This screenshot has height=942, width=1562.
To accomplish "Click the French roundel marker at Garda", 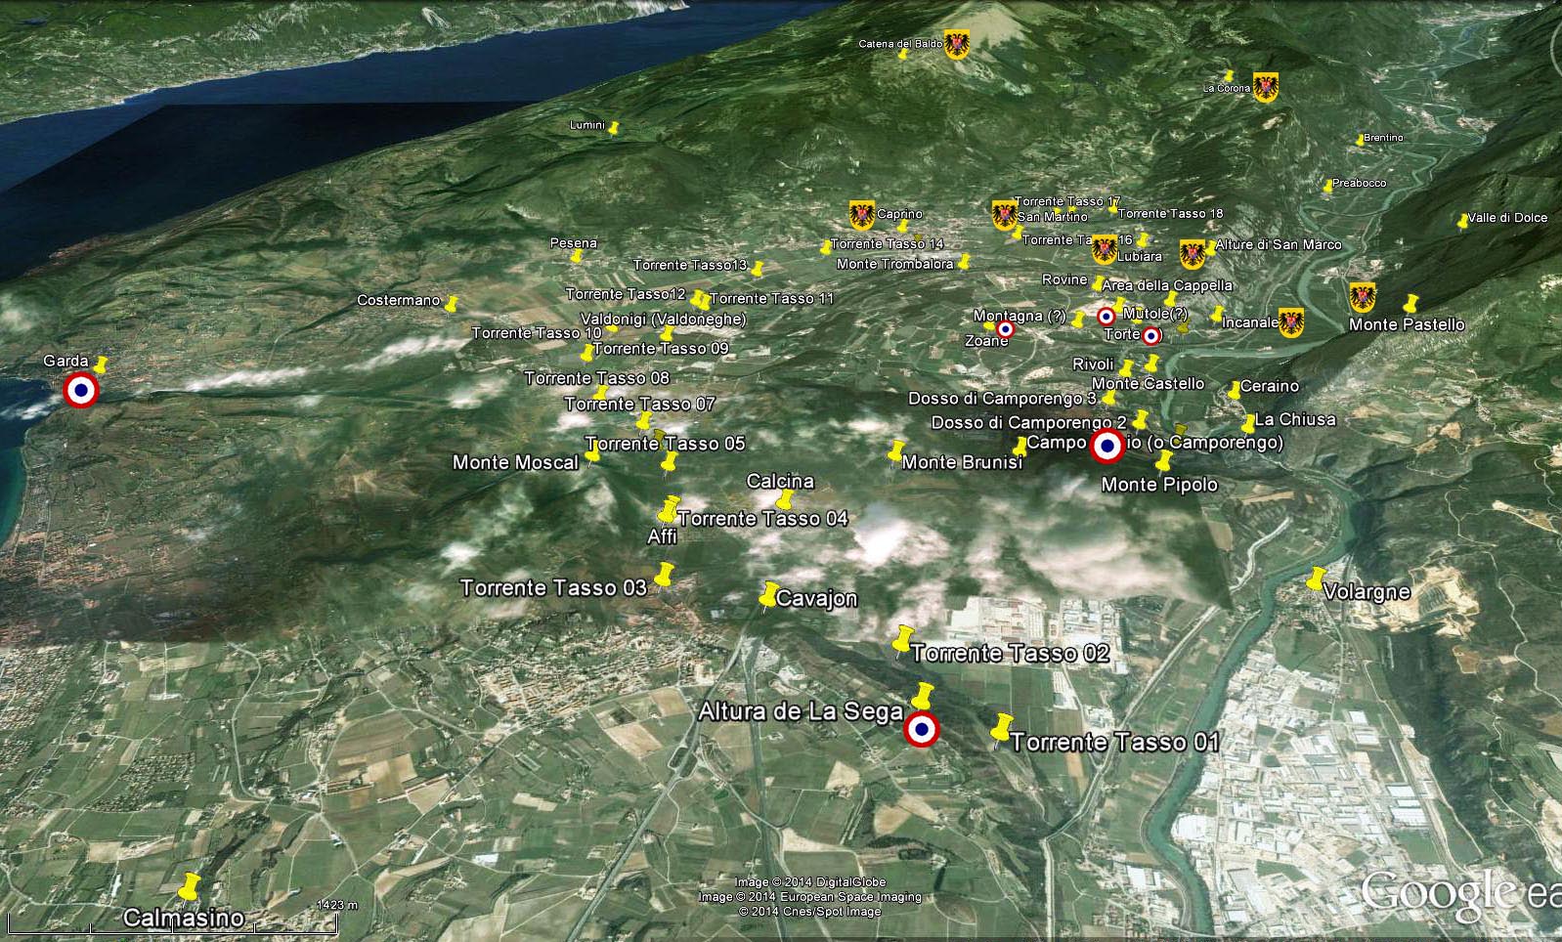I will pyautogui.click(x=81, y=391).
